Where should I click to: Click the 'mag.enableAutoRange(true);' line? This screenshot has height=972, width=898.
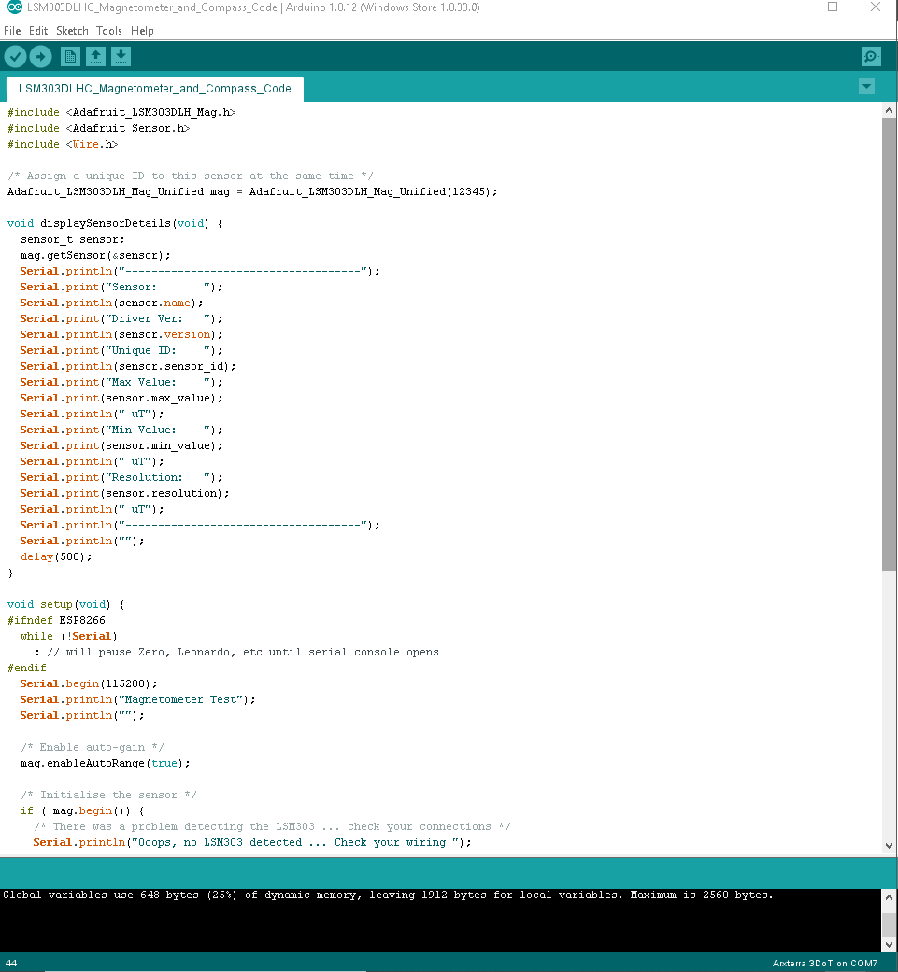tap(105, 763)
